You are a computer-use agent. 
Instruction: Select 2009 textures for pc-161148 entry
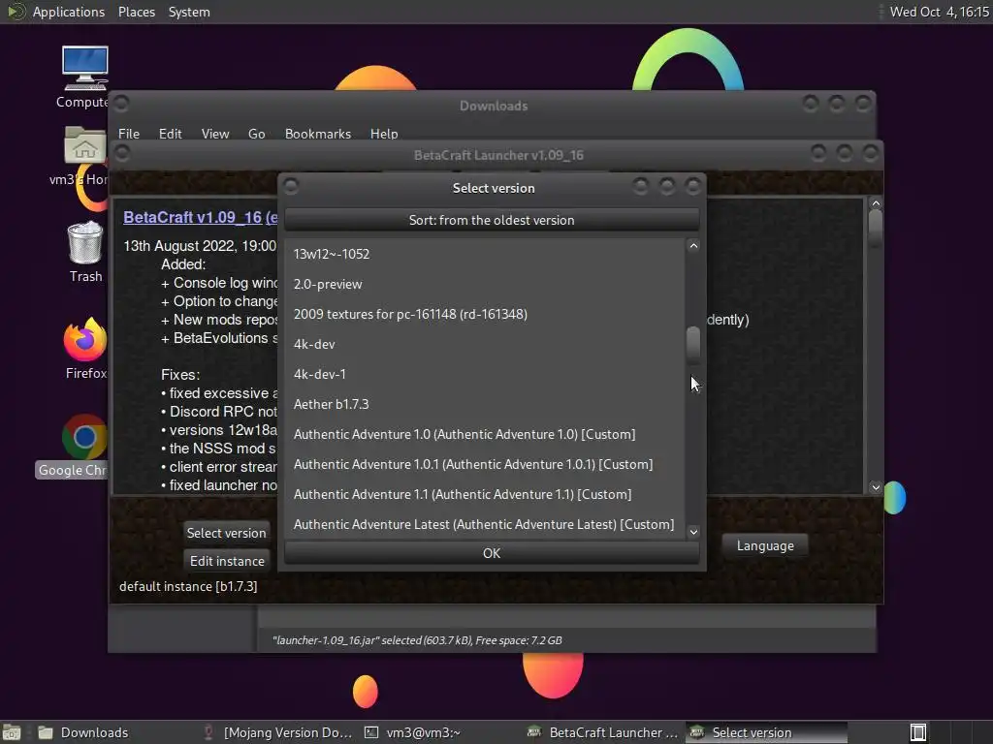[485, 314]
